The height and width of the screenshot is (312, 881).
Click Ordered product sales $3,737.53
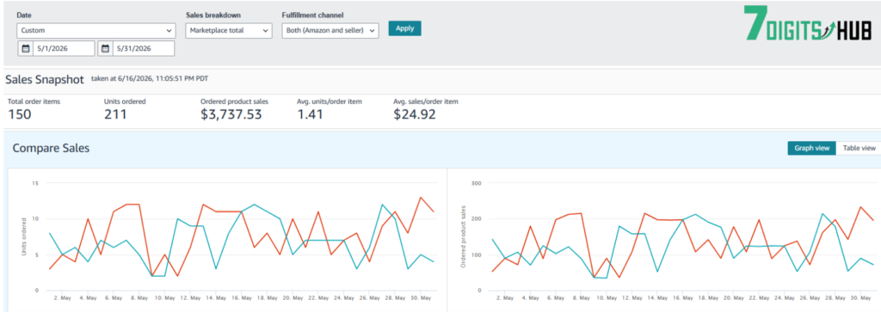point(231,114)
